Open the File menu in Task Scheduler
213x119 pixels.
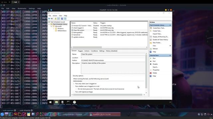coord(50,16)
